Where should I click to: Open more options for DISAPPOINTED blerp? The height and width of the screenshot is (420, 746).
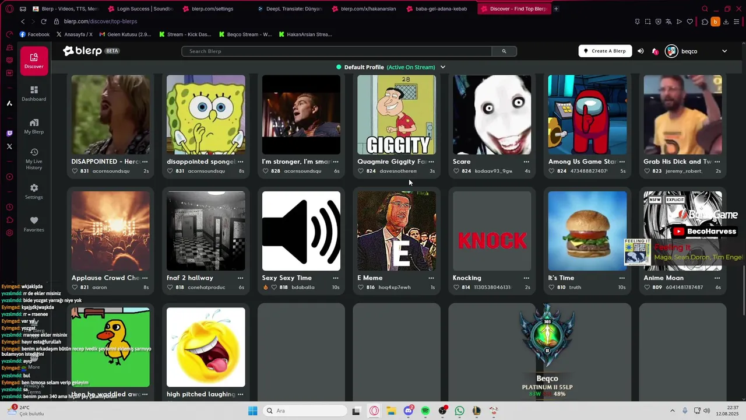point(145,162)
